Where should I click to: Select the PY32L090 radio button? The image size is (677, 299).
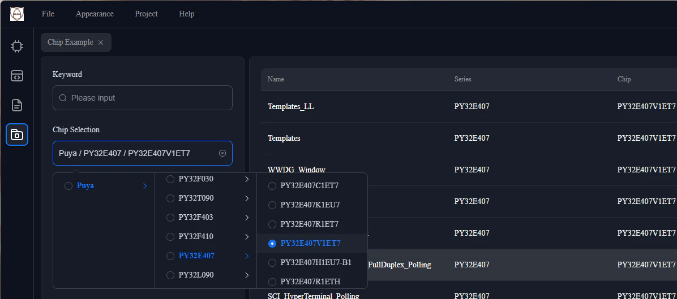170,275
